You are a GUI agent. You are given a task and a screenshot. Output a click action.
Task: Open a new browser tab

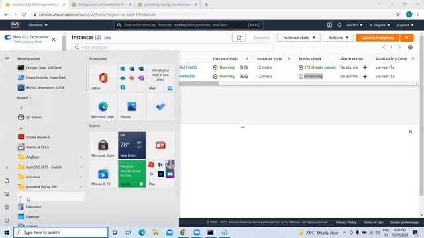tap(206, 5)
